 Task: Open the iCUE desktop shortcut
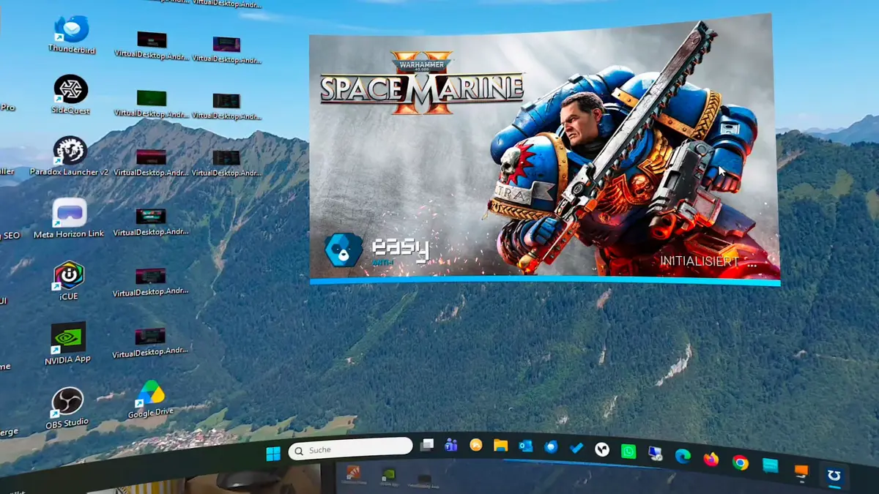click(x=69, y=281)
